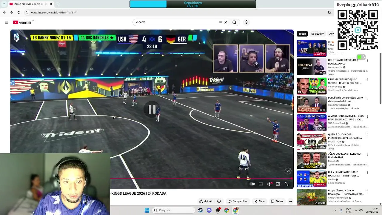Save the video with the Salvar button
Image resolution: width=382 pixels, height=215 pixels.
277,201
